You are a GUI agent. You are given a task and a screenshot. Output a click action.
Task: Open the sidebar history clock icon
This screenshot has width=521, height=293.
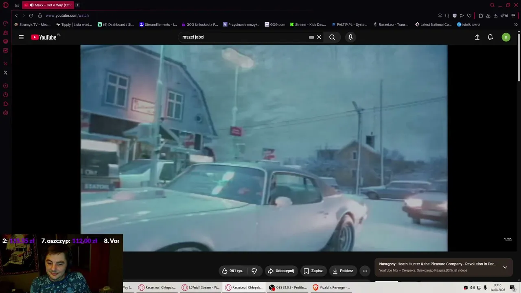click(x=6, y=95)
